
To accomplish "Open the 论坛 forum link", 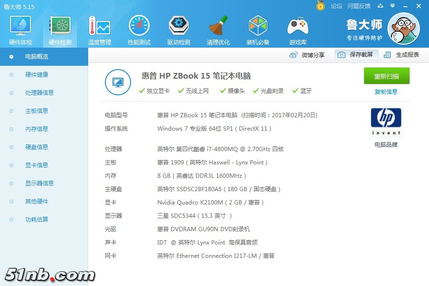I will pos(337,6).
